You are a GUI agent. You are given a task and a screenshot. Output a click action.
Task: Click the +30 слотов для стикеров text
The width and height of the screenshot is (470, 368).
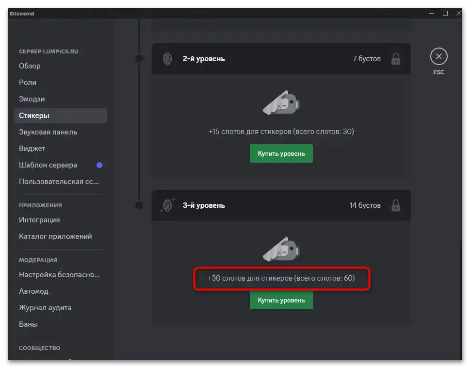click(281, 278)
